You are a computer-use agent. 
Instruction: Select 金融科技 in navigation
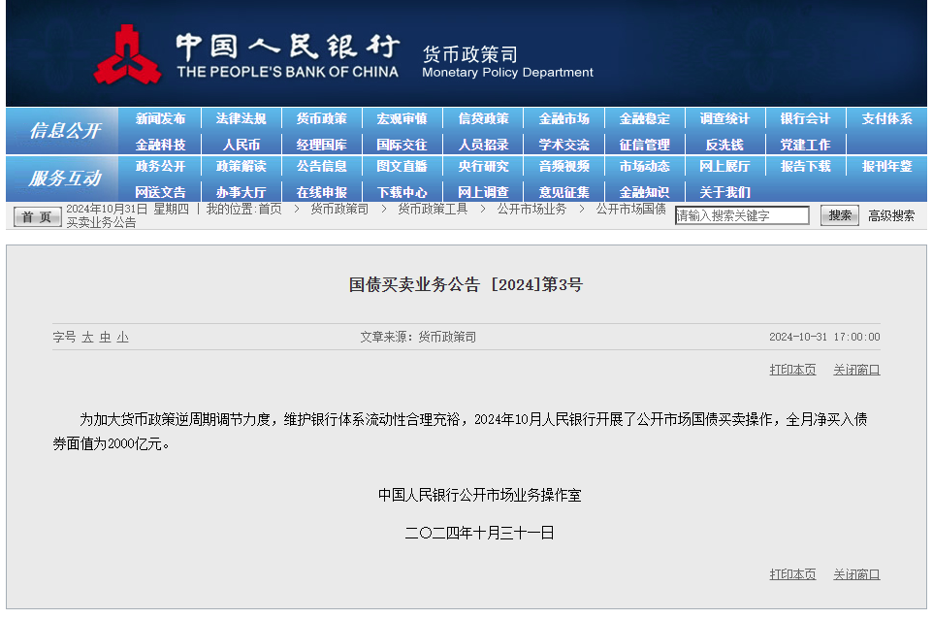click(x=160, y=145)
